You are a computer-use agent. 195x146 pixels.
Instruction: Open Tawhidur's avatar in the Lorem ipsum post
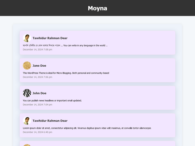coord(27,121)
